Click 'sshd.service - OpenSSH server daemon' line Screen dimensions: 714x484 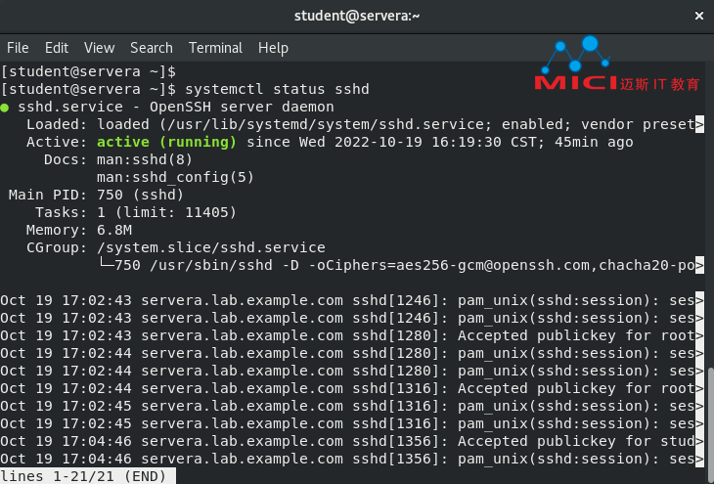[176, 107]
